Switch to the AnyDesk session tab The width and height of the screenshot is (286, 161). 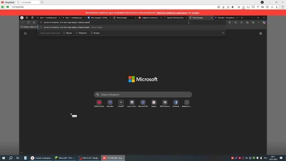(27, 2)
